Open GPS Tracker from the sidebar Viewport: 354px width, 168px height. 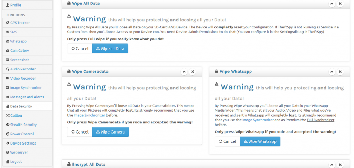click(27, 23)
